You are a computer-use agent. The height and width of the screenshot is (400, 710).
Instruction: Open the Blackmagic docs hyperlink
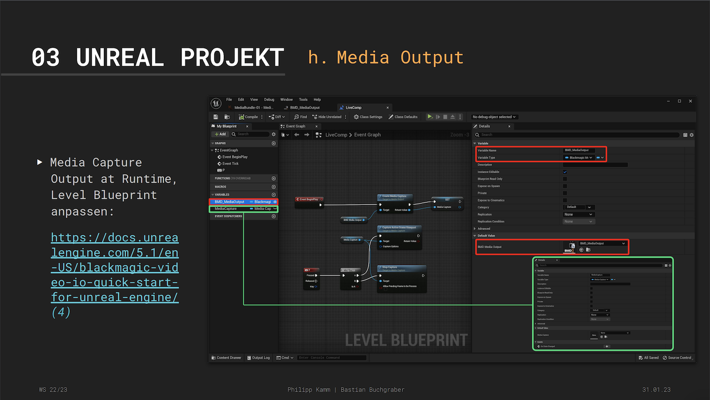115,268
